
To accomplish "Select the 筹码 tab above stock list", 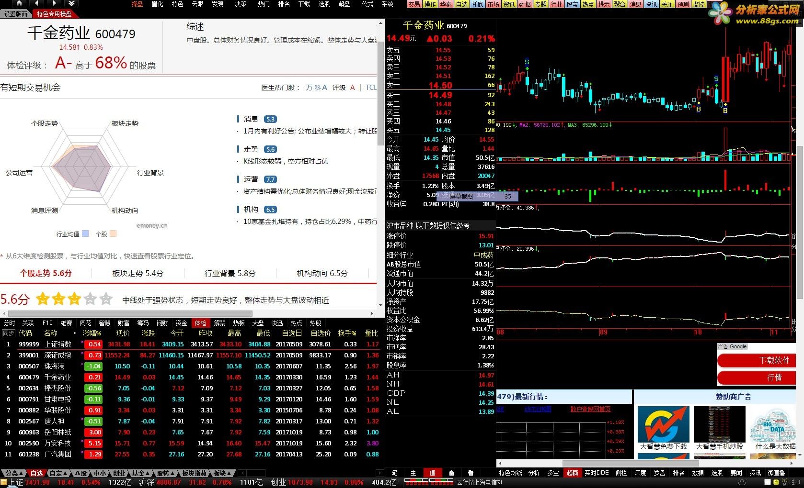I will (143, 323).
